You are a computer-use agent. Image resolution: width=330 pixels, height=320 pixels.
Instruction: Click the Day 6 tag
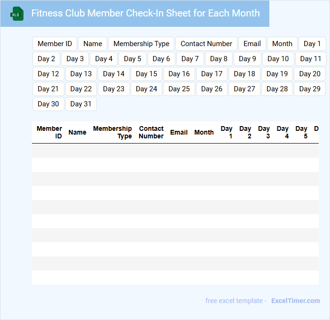coord(161,59)
